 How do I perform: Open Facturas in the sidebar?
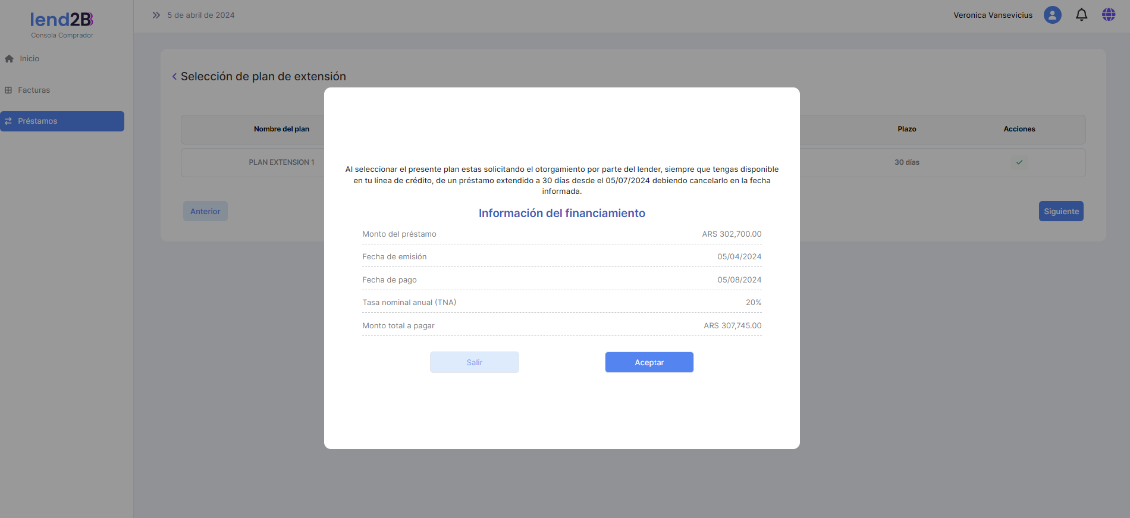34,90
